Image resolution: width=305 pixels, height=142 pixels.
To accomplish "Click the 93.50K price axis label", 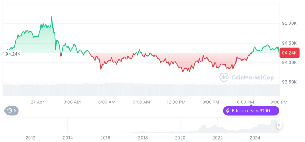I will click(289, 82).
